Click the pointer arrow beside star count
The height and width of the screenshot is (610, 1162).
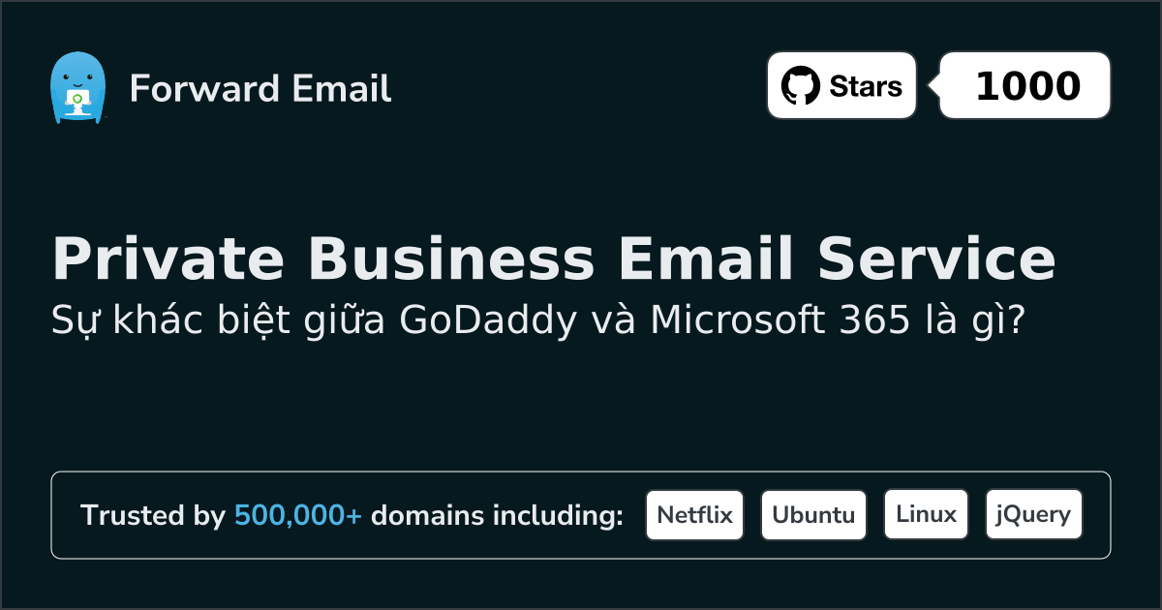(x=933, y=86)
